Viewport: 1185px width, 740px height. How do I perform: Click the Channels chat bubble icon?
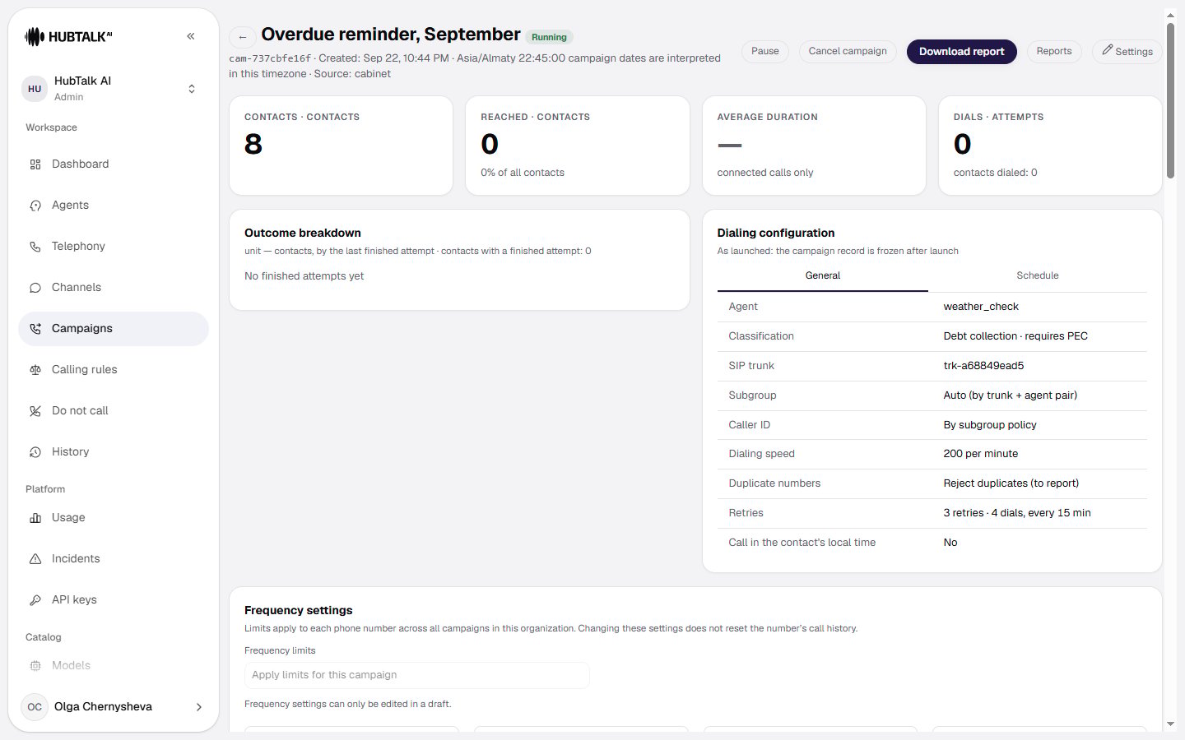35,288
